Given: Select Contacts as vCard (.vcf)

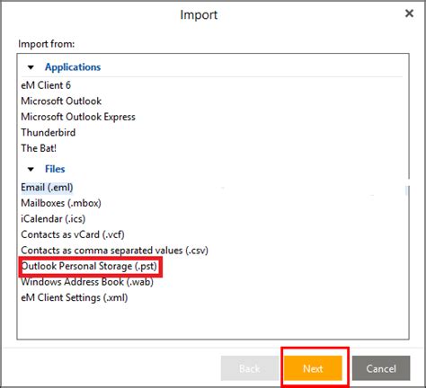Looking at the screenshot, I should click(73, 234).
